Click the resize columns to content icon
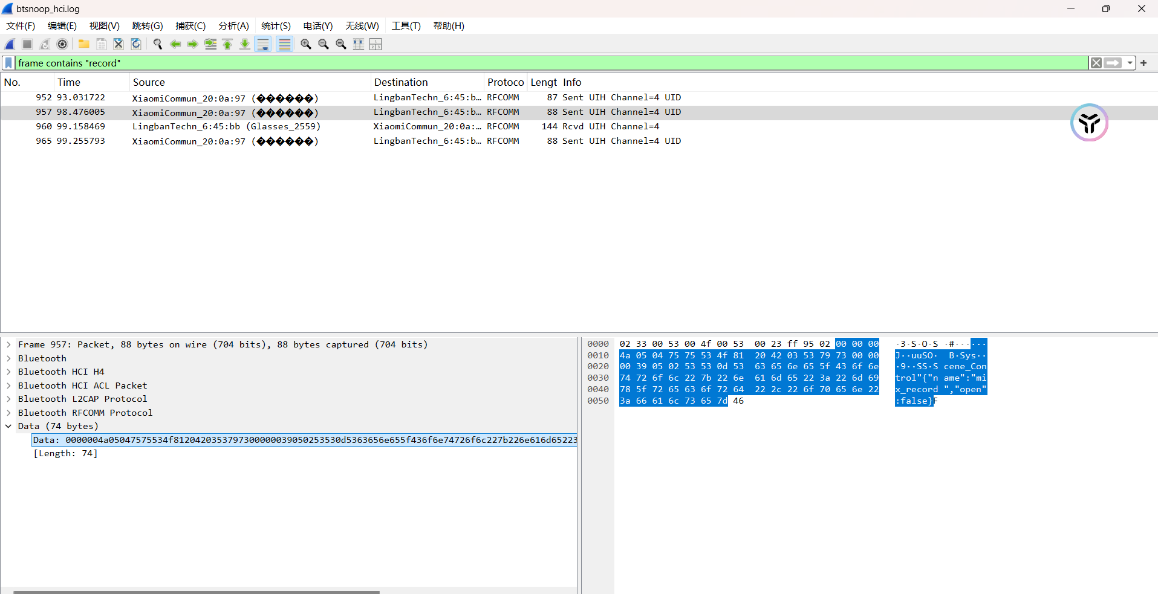The height and width of the screenshot is (594, 1158). pos(359,44)
